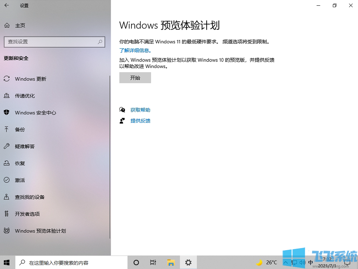Click 开始 to join the Insider Program
This screenshot has width=358, height=269.
(135, 78)
